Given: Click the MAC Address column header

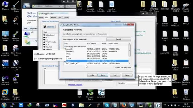Looking at the screenshot, I should [x=94, y=43].
